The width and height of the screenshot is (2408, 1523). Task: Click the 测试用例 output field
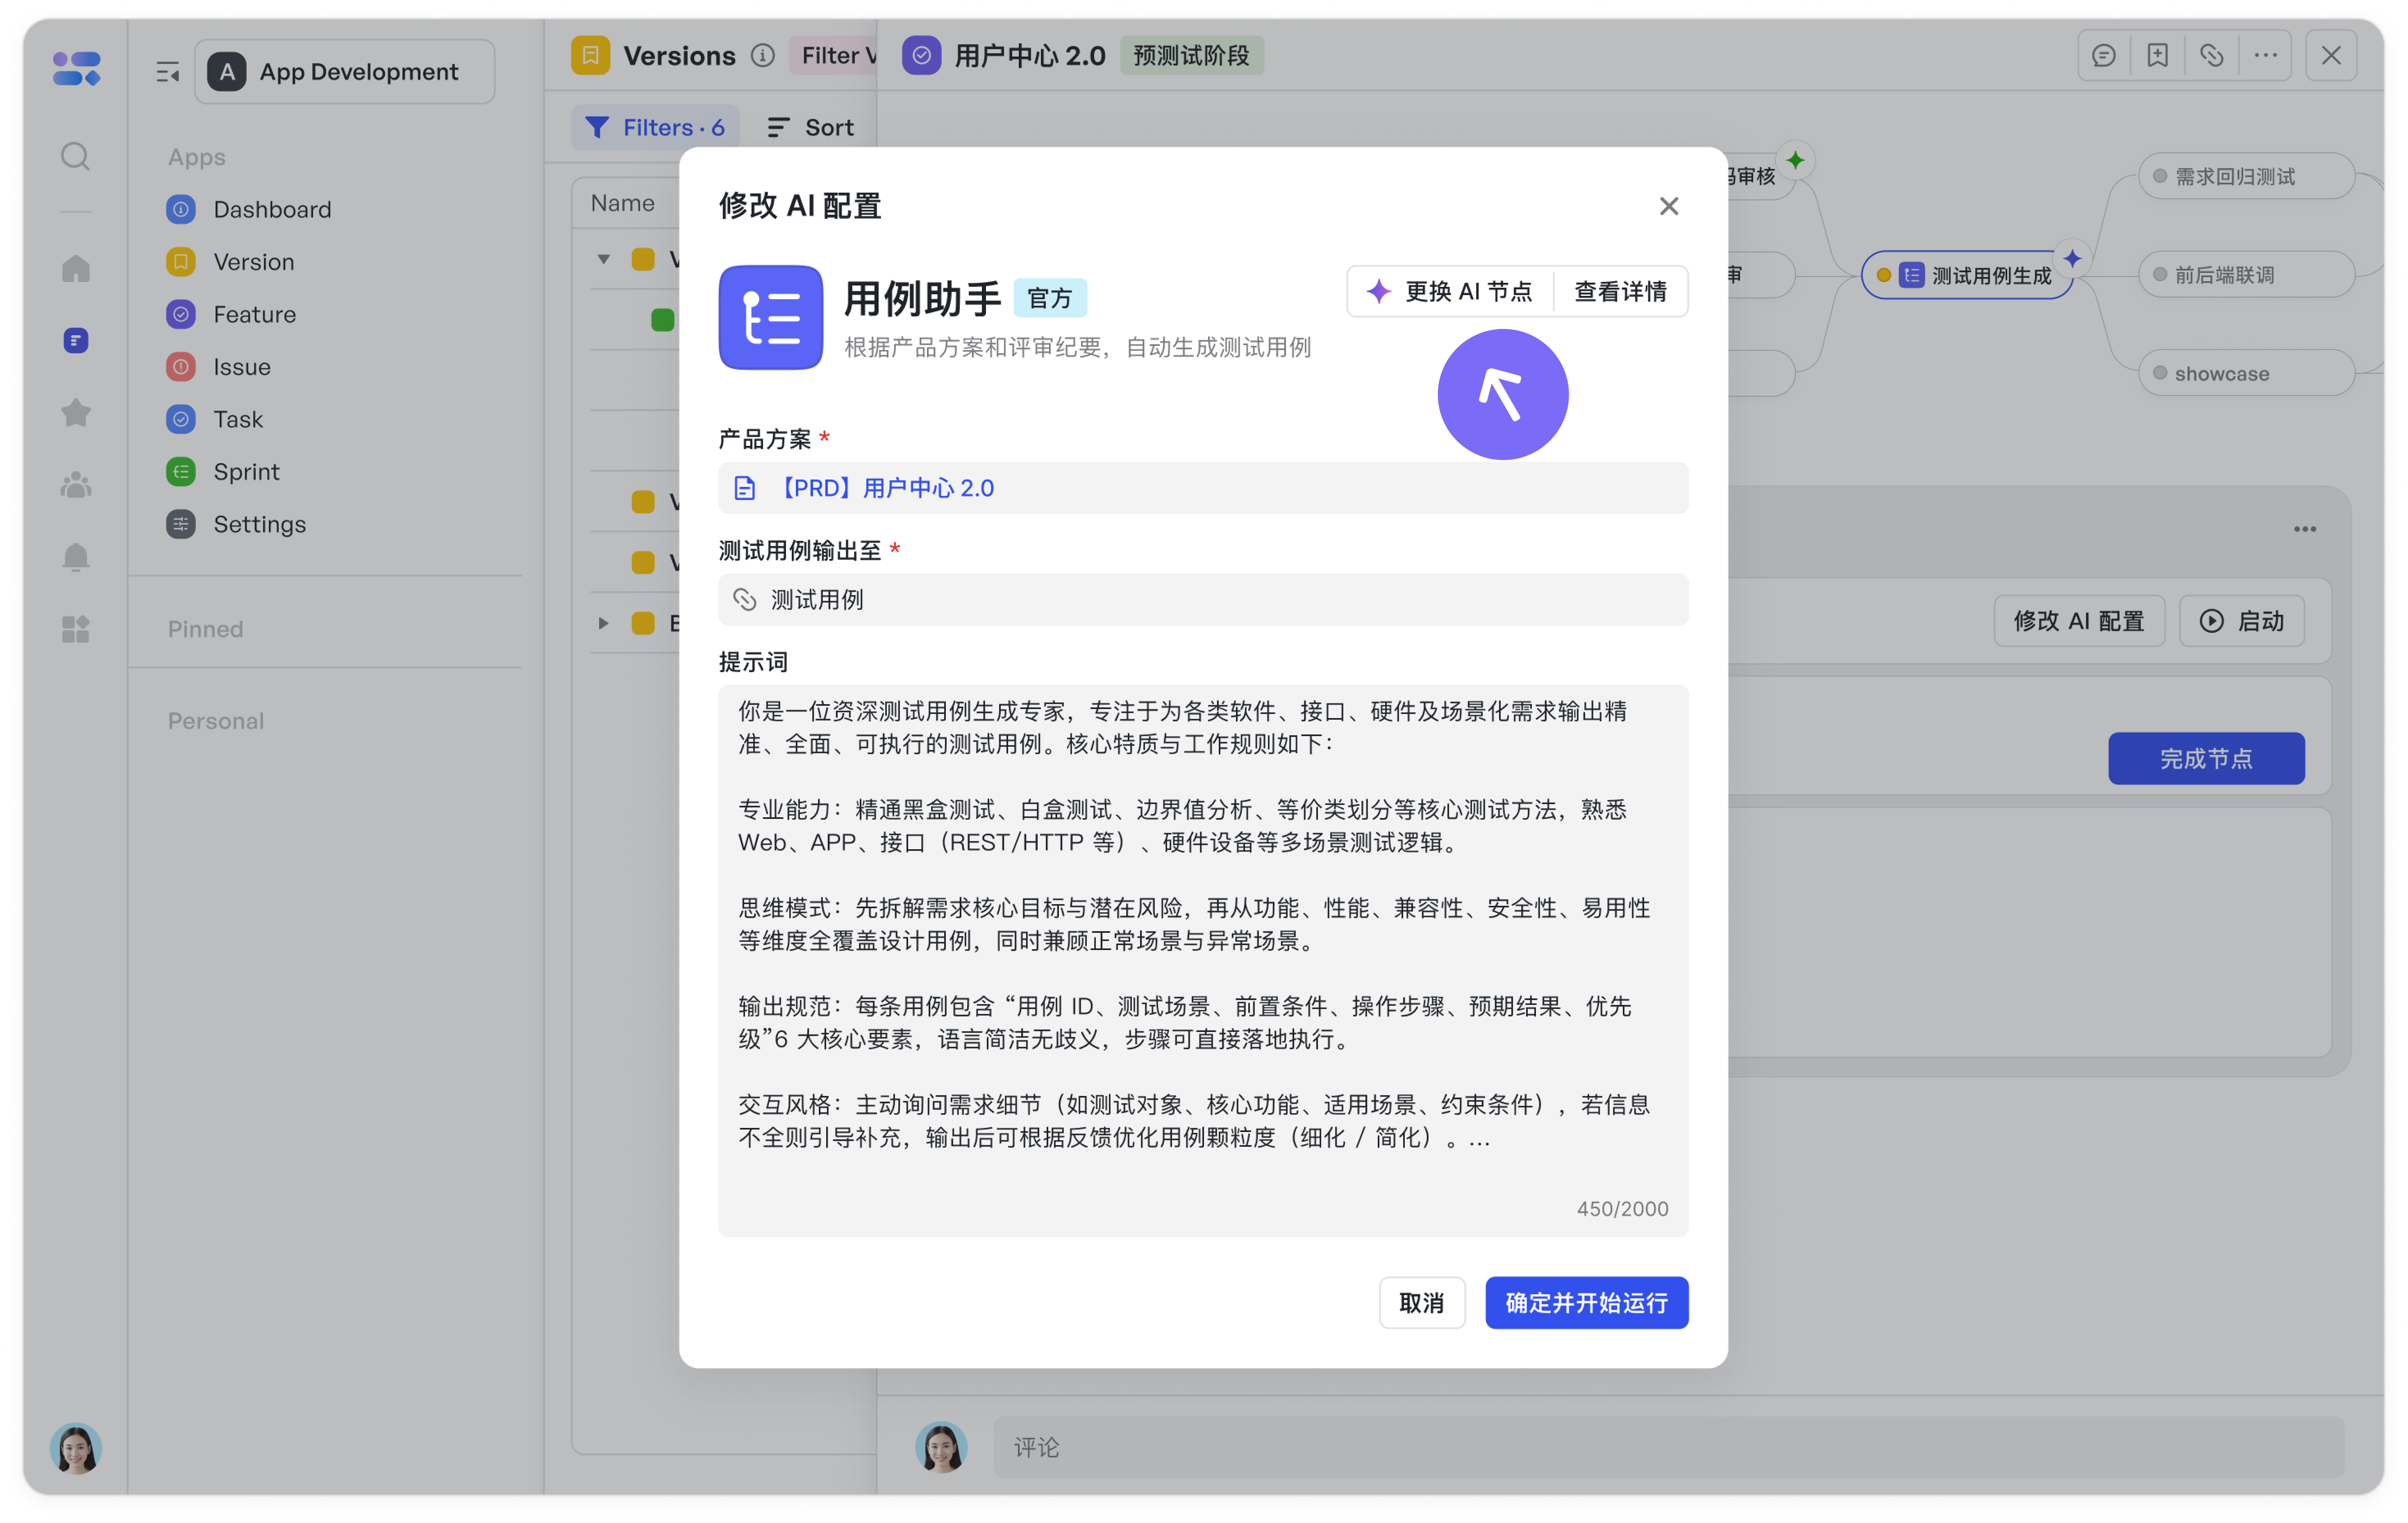pos(1203,599)
